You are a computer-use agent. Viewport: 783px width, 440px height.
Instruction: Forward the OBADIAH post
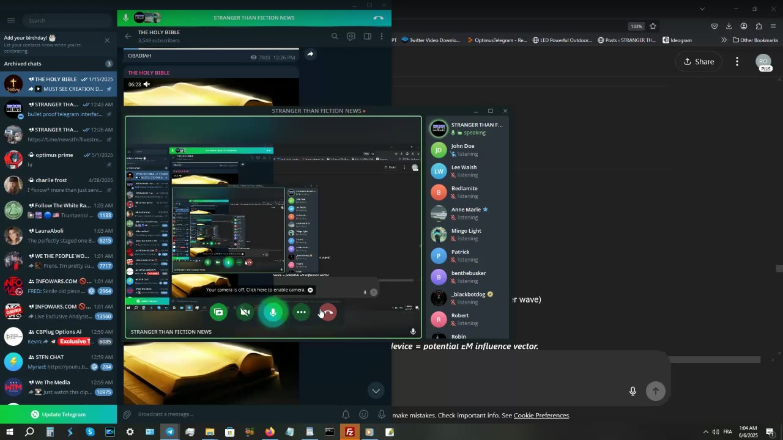[310, 54]
